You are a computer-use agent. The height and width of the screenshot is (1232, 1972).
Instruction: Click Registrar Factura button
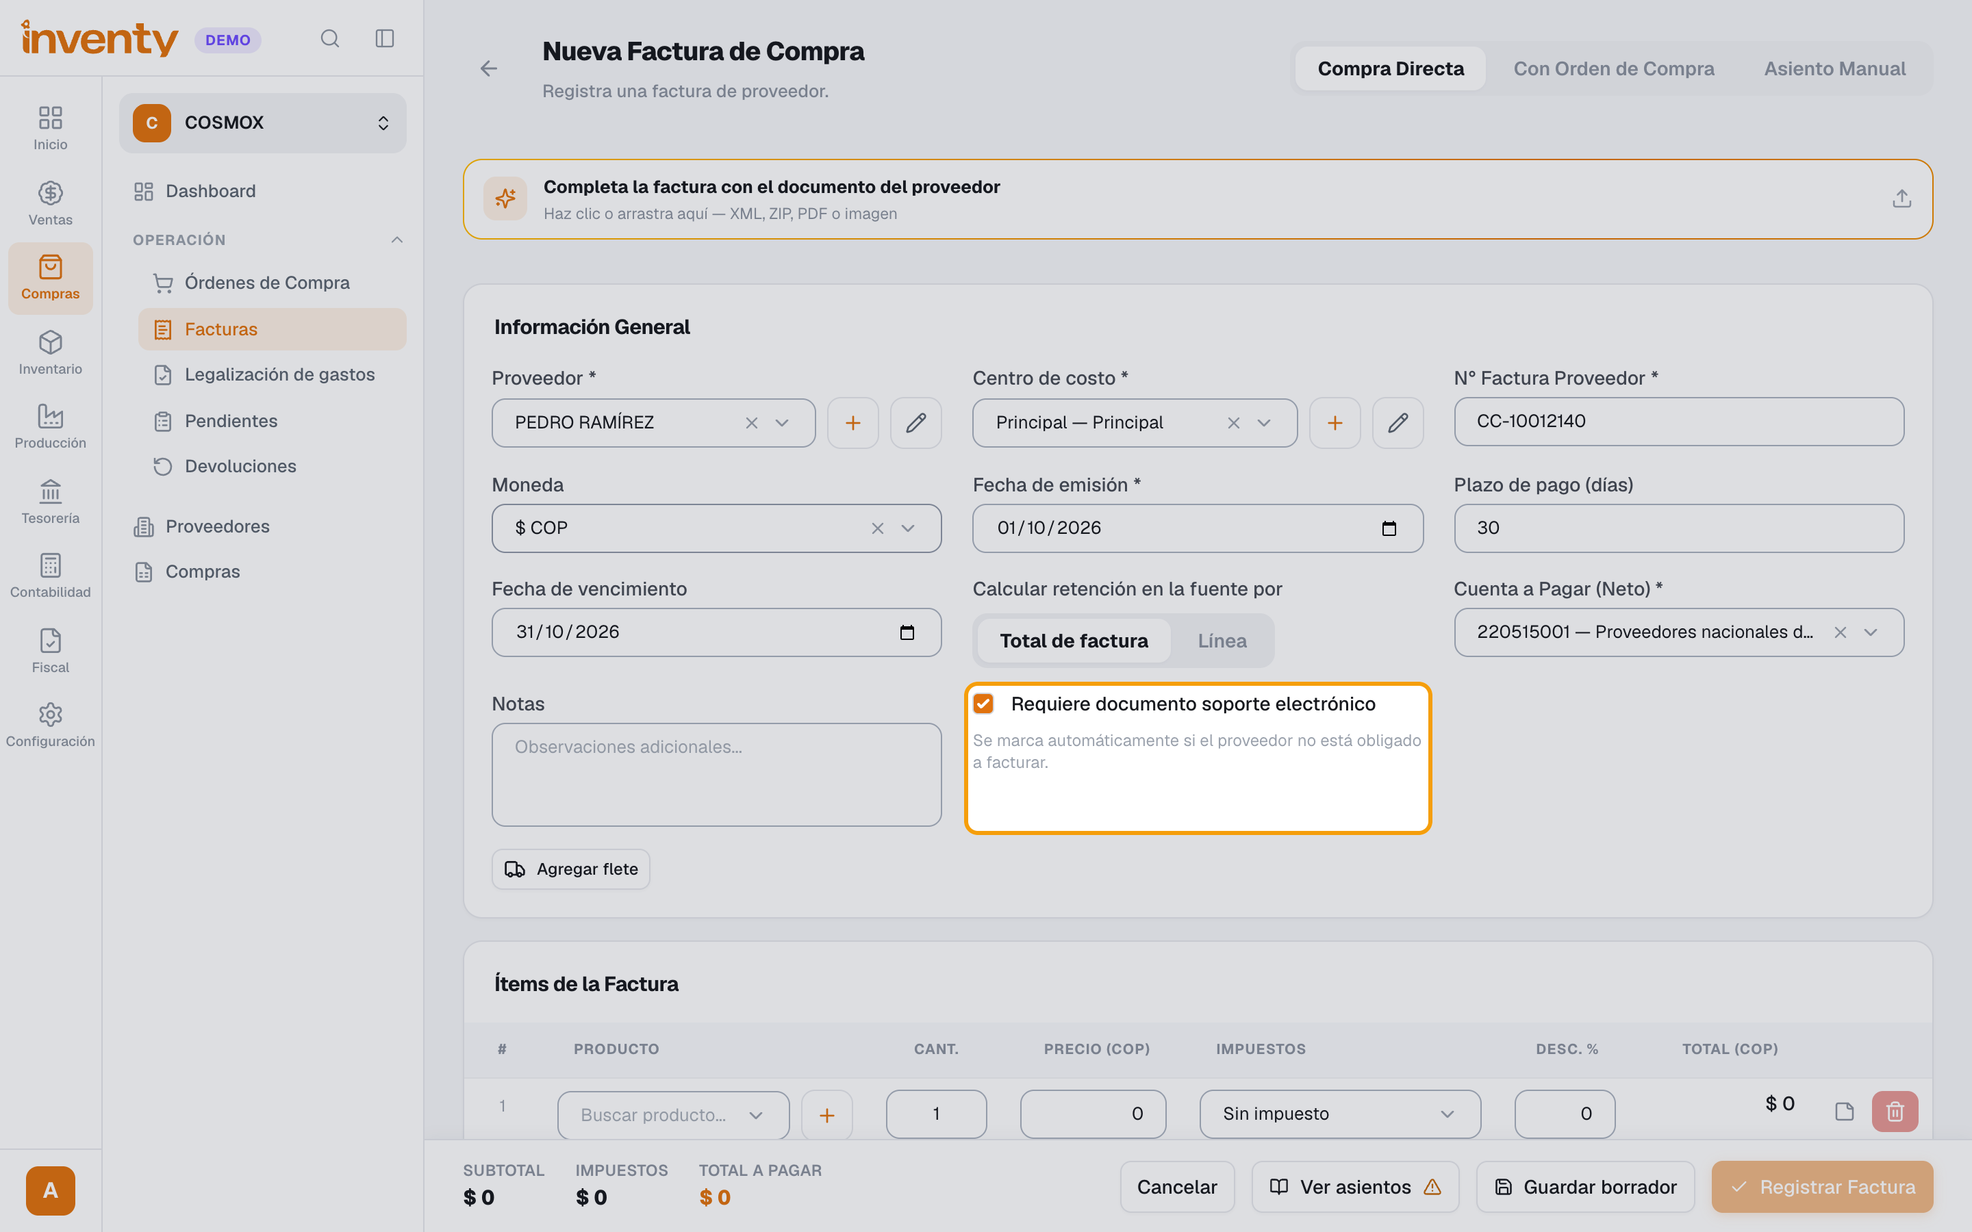(x=1822, y=1188)
